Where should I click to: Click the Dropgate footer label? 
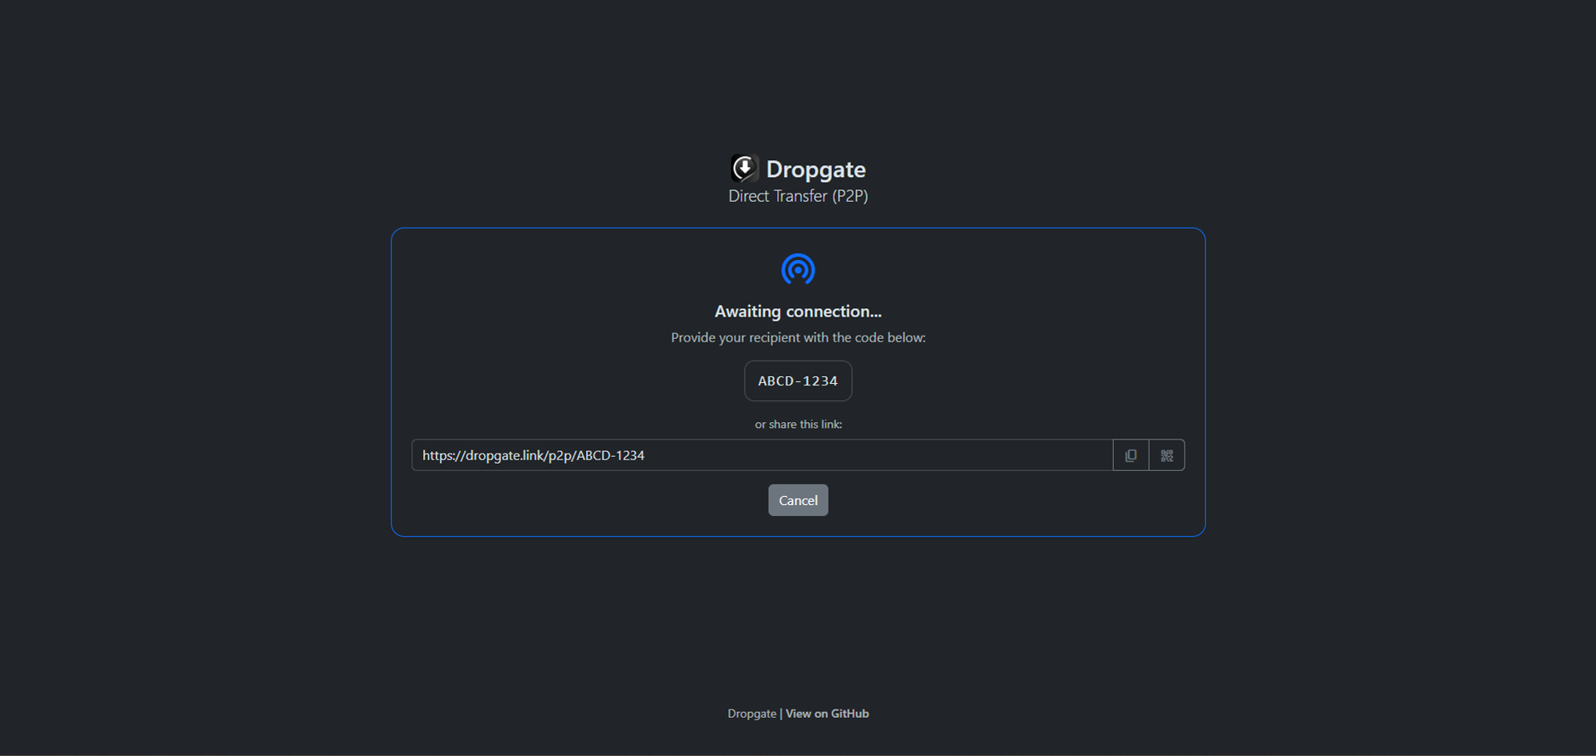point(751,713)
